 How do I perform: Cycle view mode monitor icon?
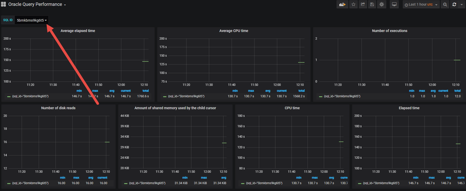tap(394, 4)
